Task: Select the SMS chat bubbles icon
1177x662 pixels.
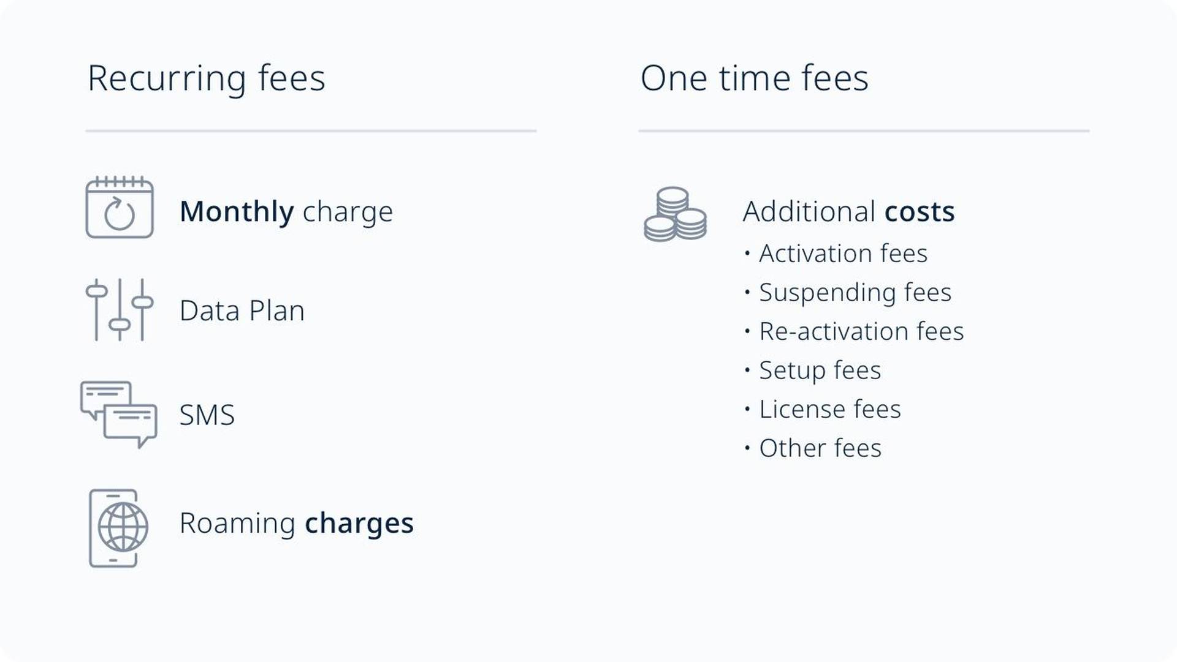Action: pyautogui.click(x=119, y=415)
